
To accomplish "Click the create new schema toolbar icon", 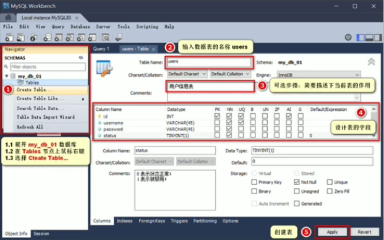I will click(x=47, y=37).
